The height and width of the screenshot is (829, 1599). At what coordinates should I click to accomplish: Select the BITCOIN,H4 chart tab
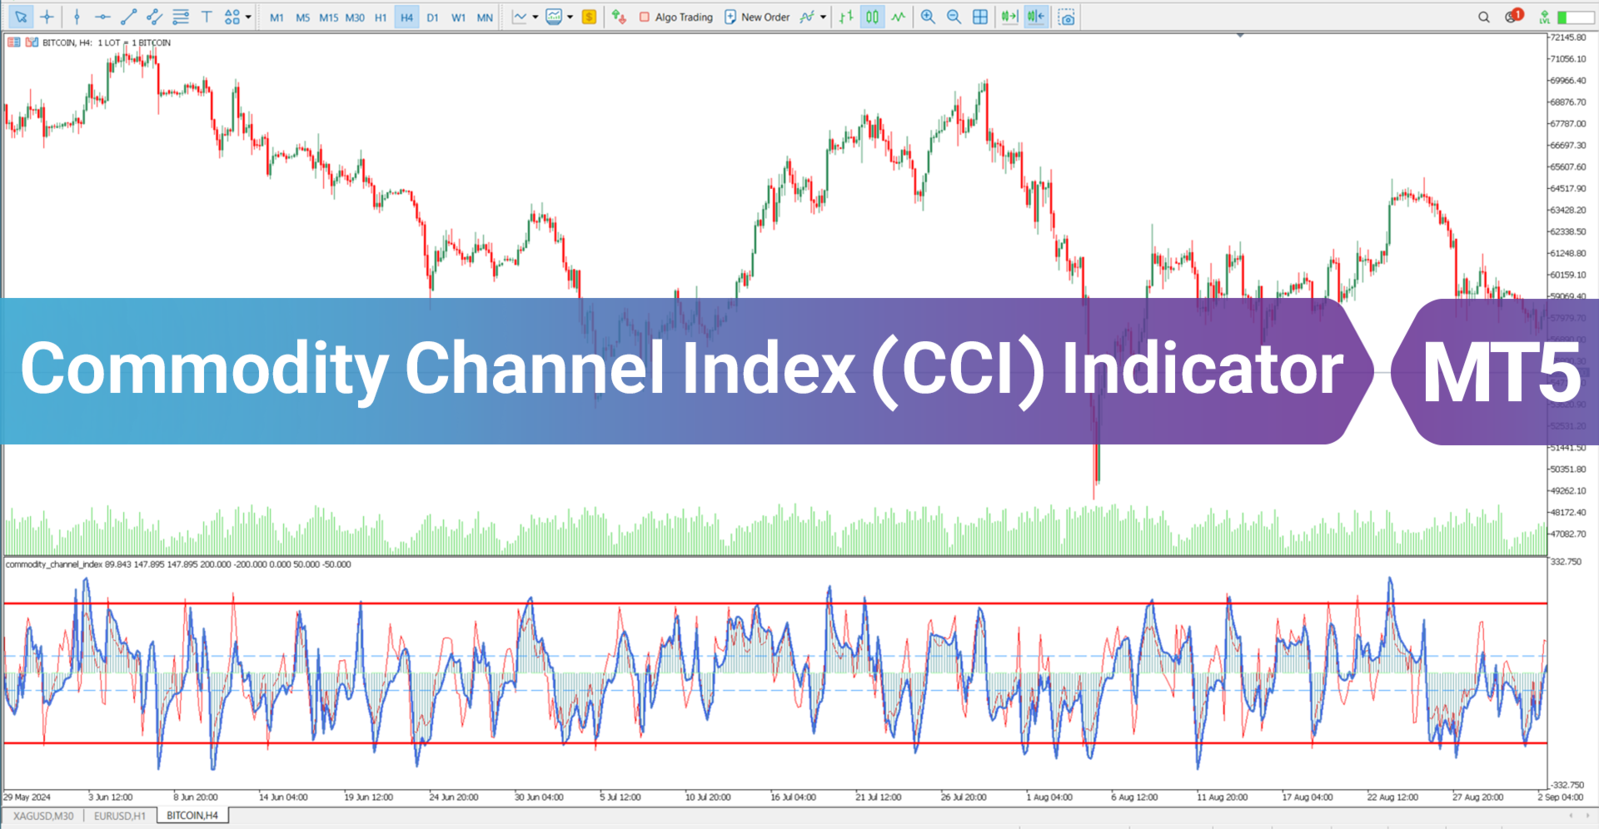pyautogui.click(x=192, y=816)
